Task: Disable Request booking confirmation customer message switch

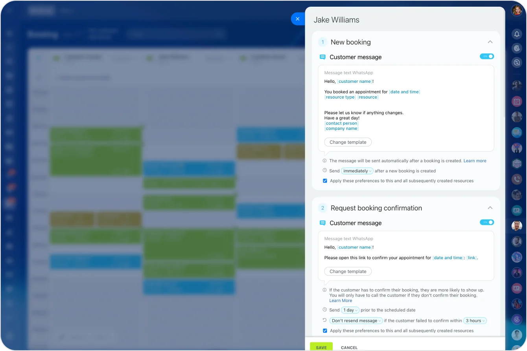Action: coord(486,222)
